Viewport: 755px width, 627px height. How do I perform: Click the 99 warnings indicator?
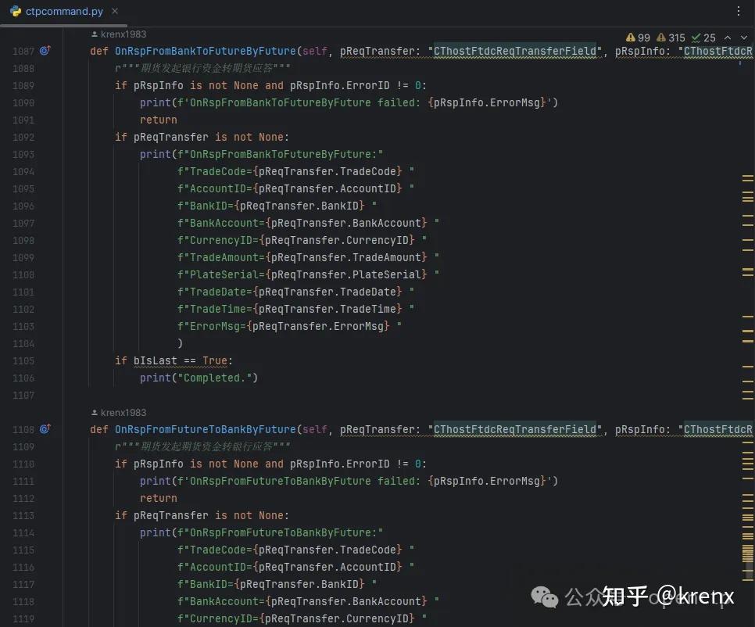pos(638,38)
